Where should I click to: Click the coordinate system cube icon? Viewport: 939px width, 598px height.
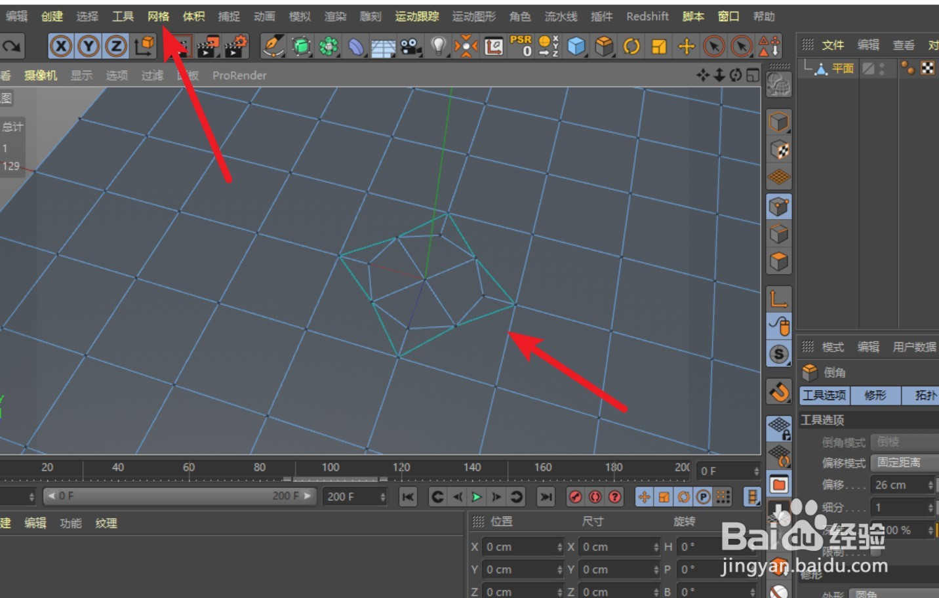144,45
